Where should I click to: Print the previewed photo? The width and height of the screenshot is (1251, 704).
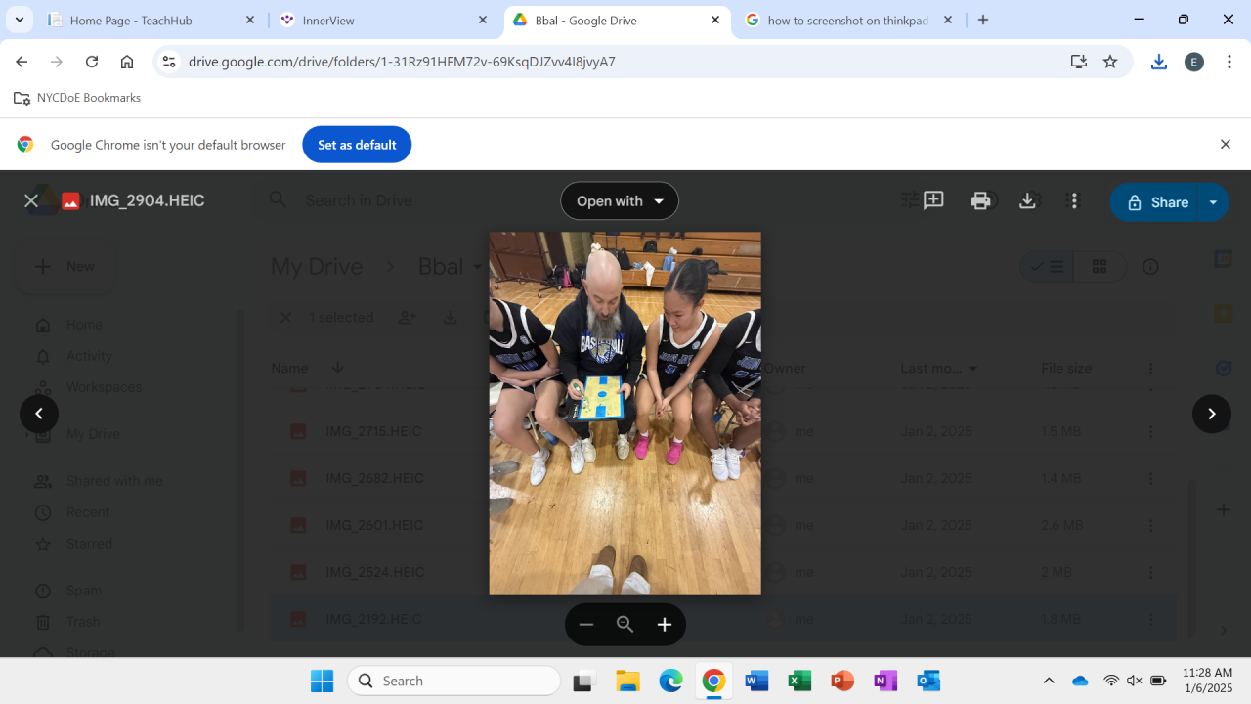pos(980,200)
